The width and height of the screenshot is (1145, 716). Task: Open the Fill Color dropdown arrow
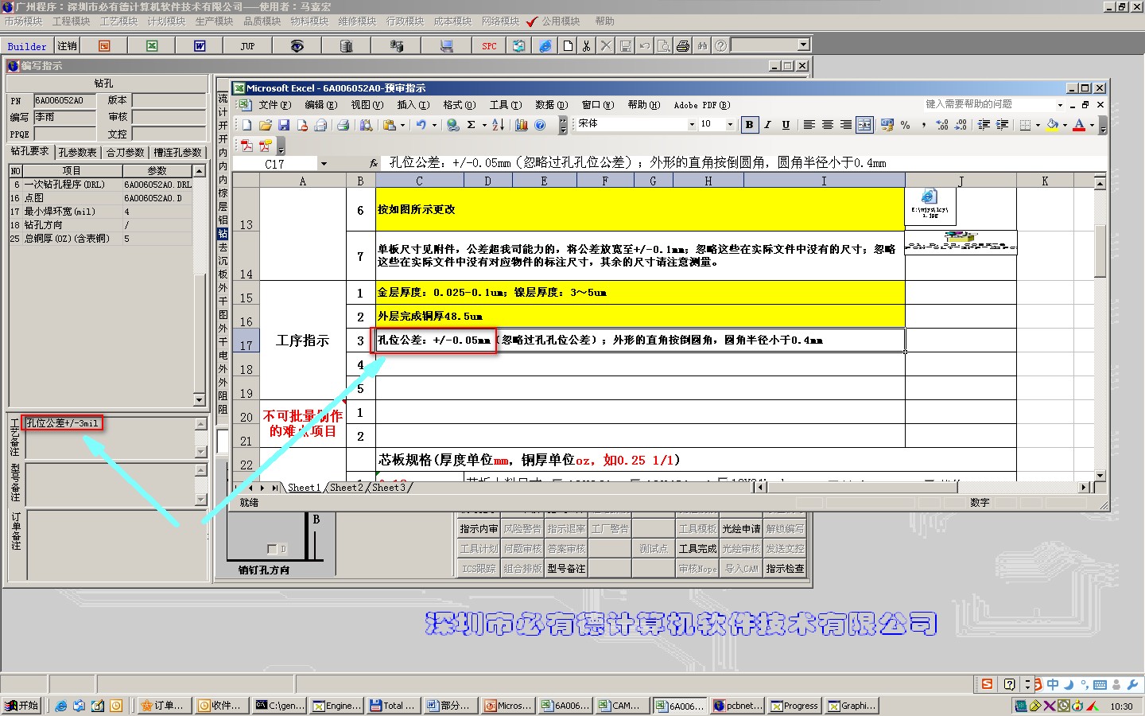click(x=1065, y=125)
